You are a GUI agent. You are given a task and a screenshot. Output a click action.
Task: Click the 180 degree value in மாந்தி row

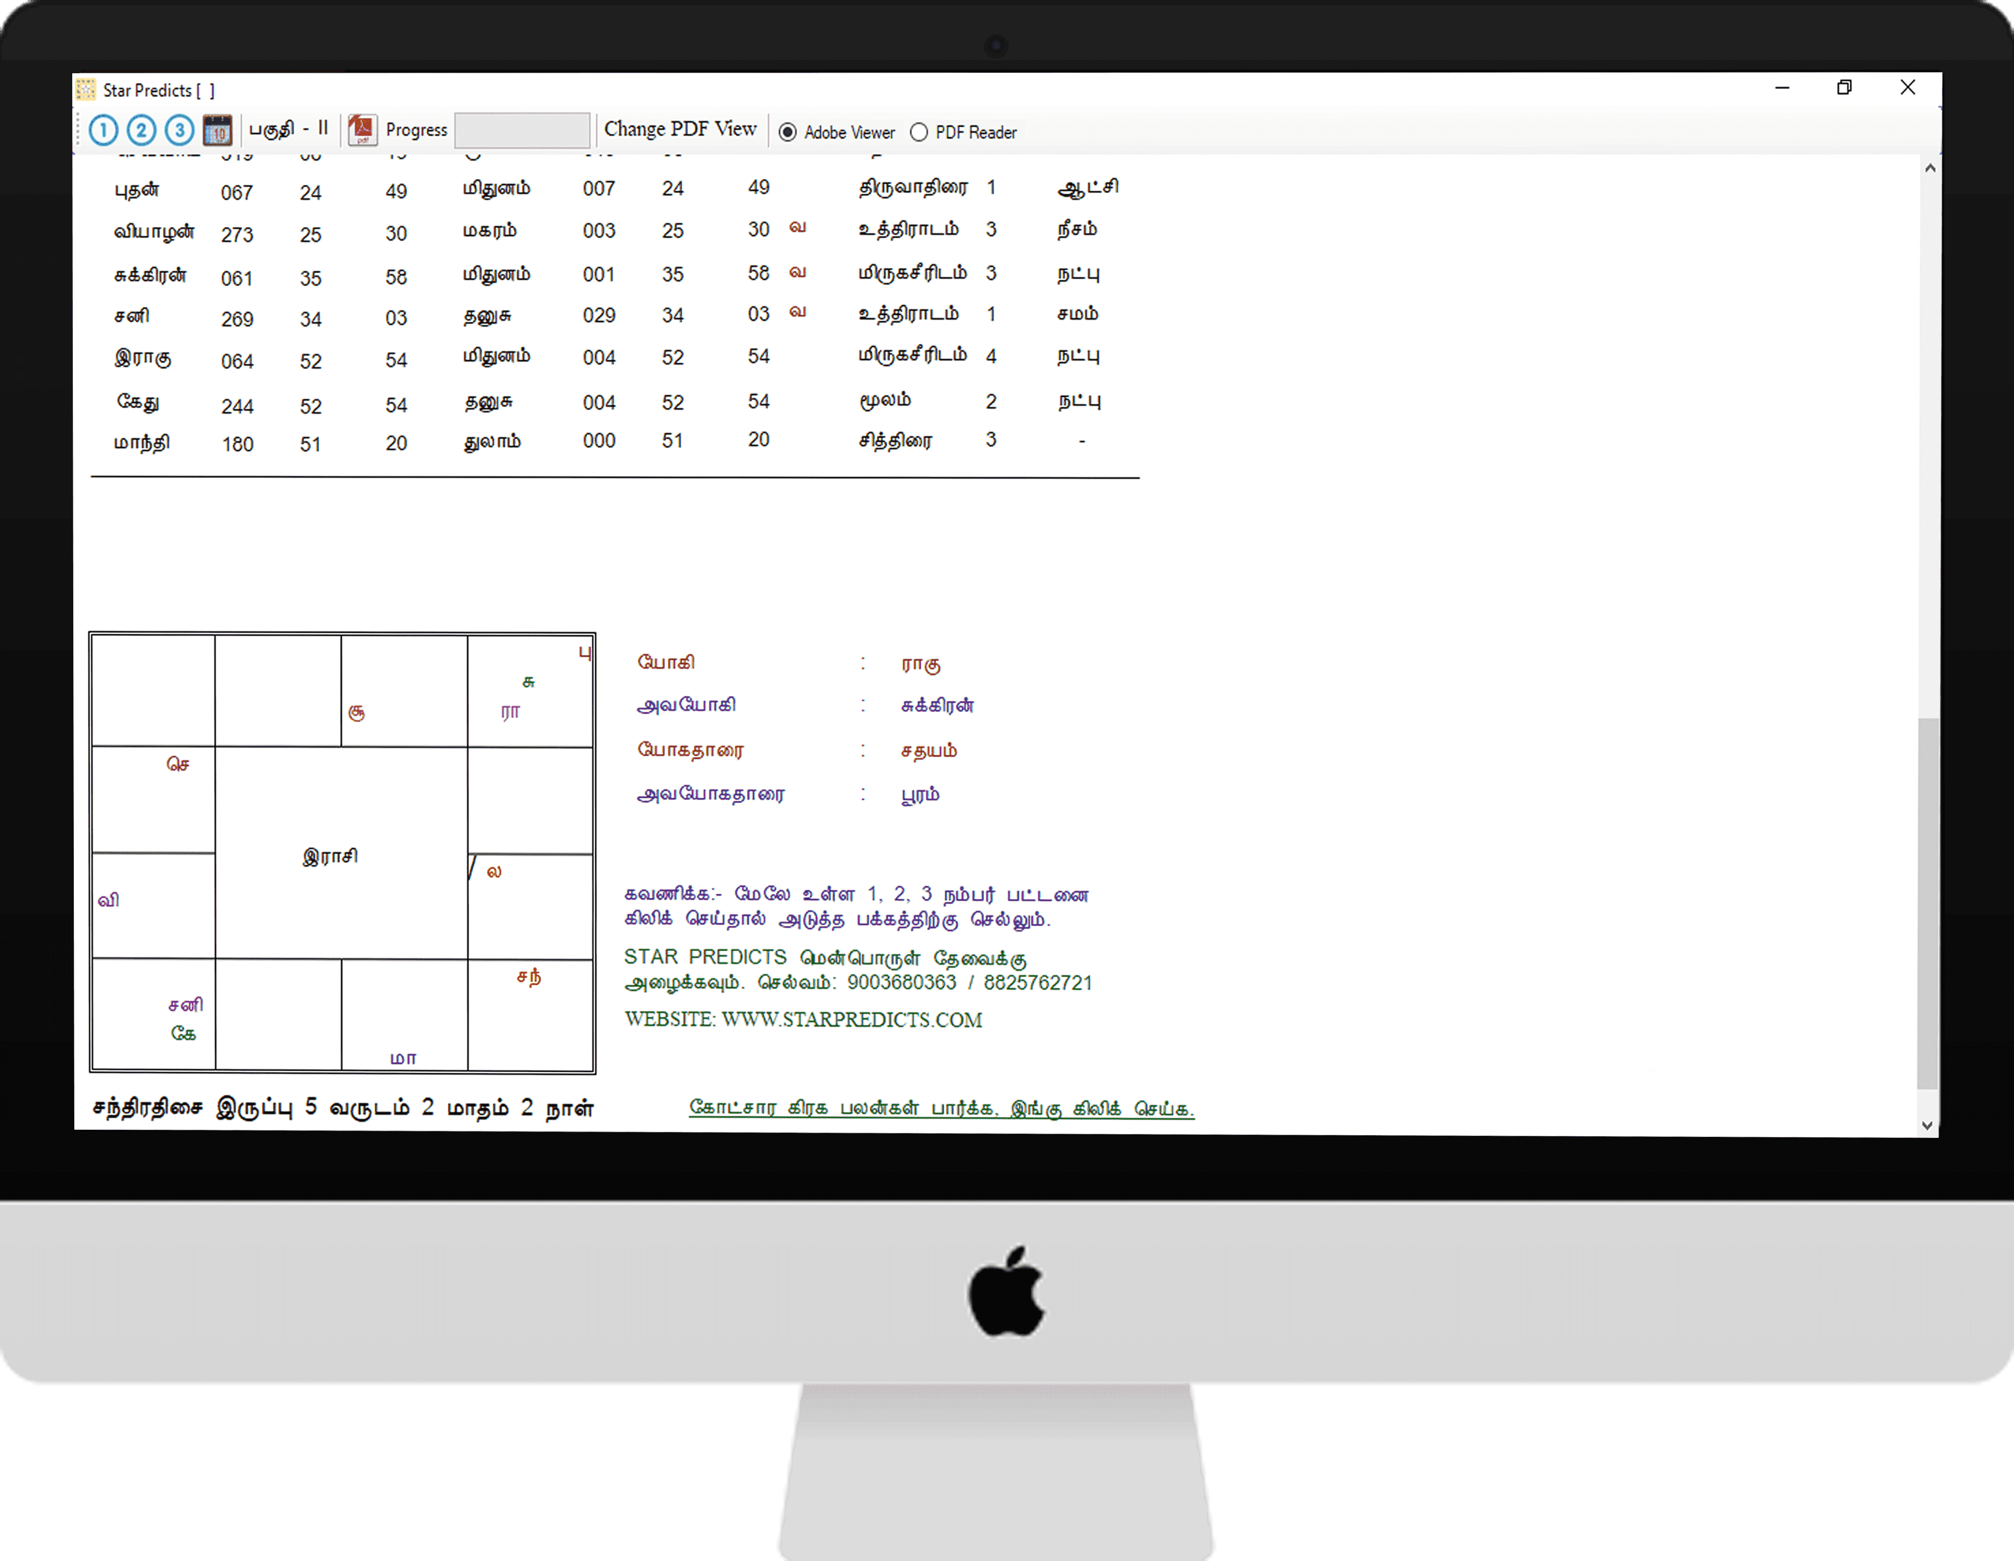point(238,445)
